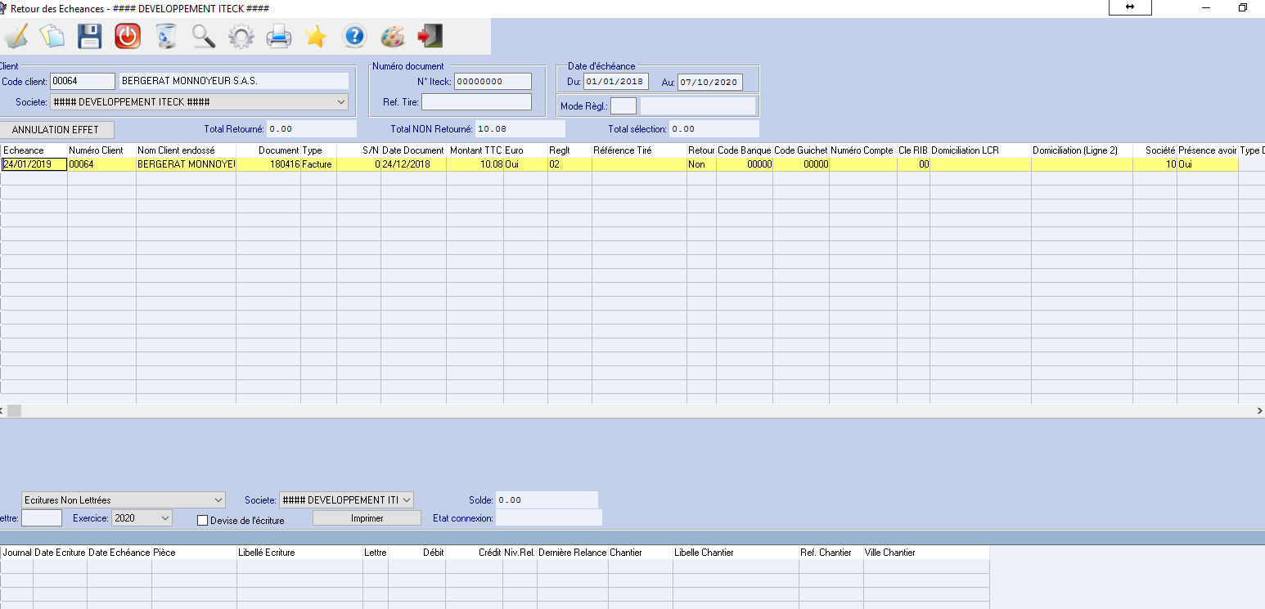Viewport: 1265px width, 609px height.
Task: Click the Solde value field
Action: (547, 500)
